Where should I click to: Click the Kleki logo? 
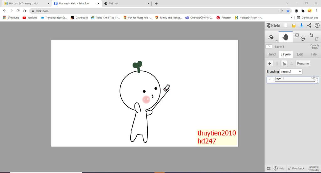pos(273,25)
